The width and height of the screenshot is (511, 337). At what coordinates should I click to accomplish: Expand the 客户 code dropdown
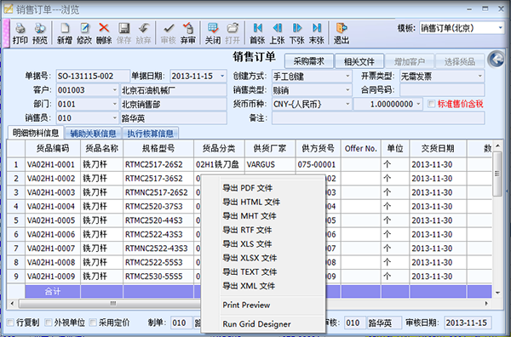[x=115, y=90]
